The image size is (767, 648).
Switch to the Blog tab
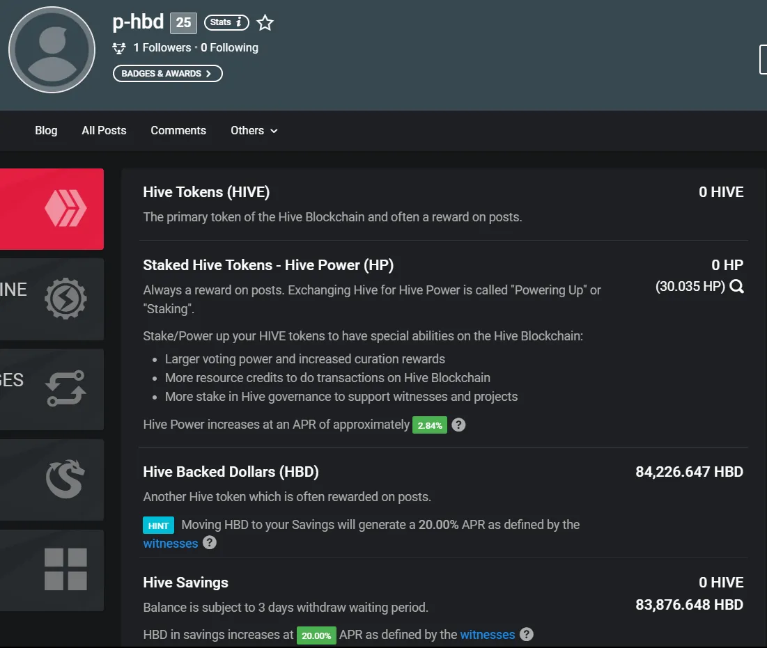click(x=46, y=130)
